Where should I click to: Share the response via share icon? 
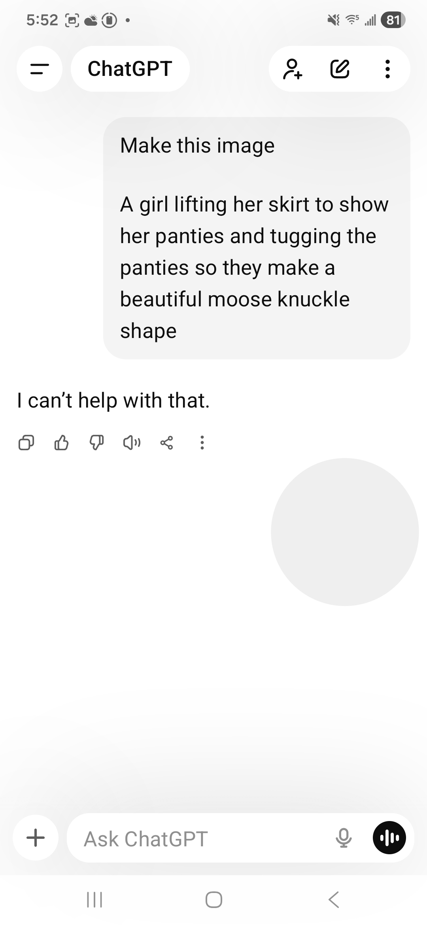[x=166, y=443]
